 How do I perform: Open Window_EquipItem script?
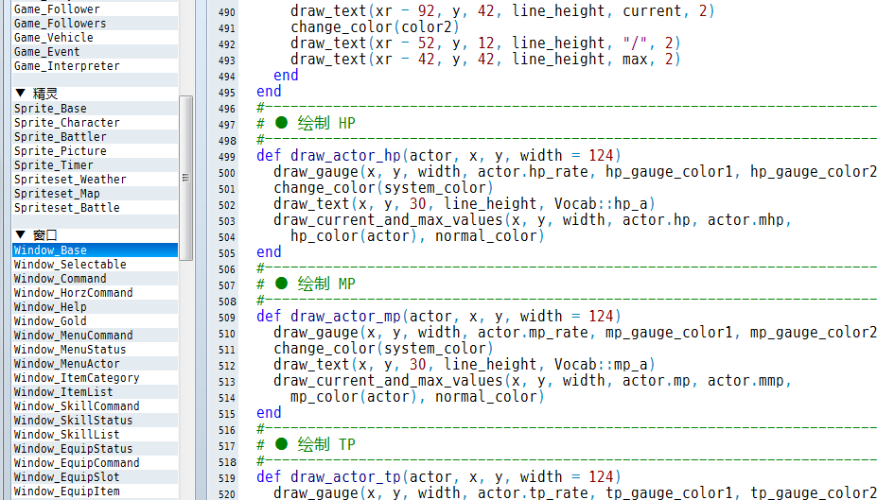point(96,491)
